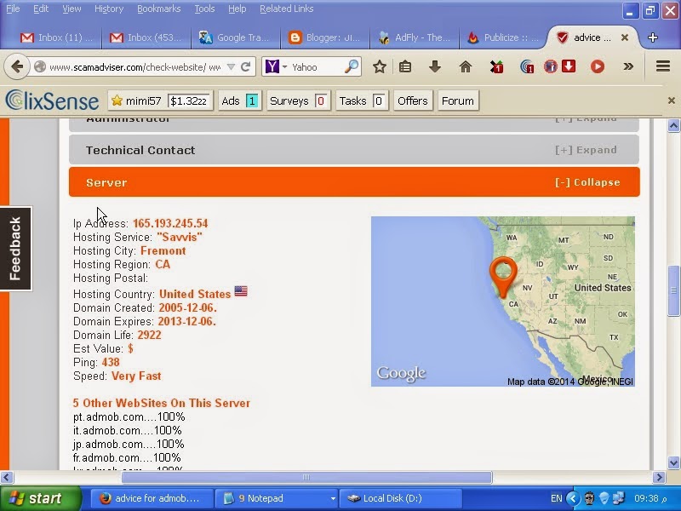This screenshot has width=681, height=511.
Task: Click the ClixSense logo in toolbar
Action: pos(52,100)
